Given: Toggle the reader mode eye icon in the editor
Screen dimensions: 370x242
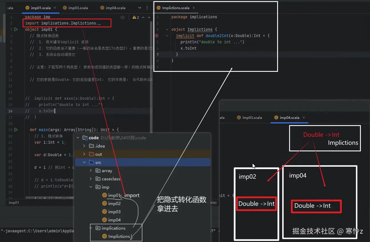Looking at the screenshot, I should (x=123, y=17).
